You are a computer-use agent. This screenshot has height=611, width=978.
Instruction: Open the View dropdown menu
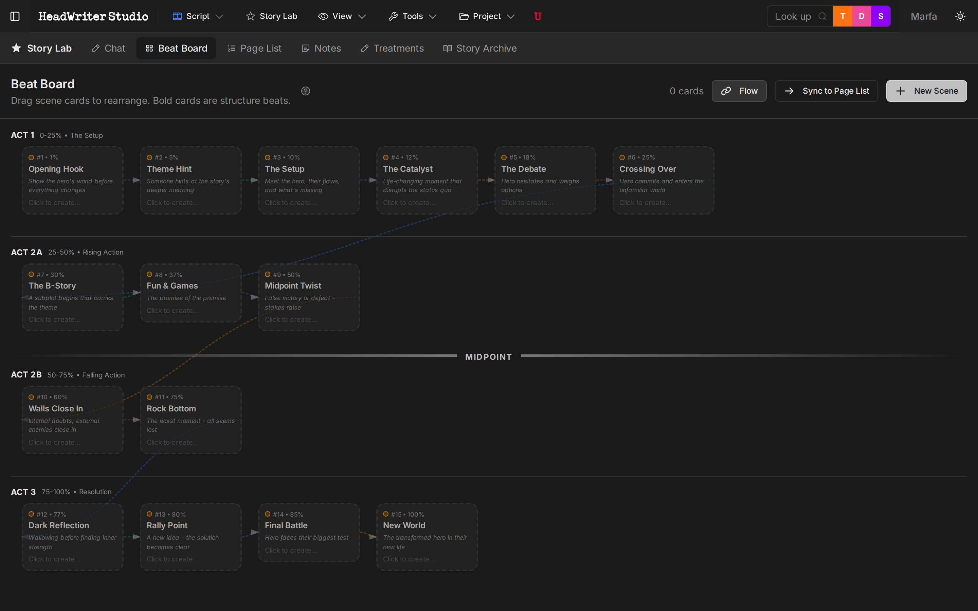pyautogui.click(x=342, y=16)
